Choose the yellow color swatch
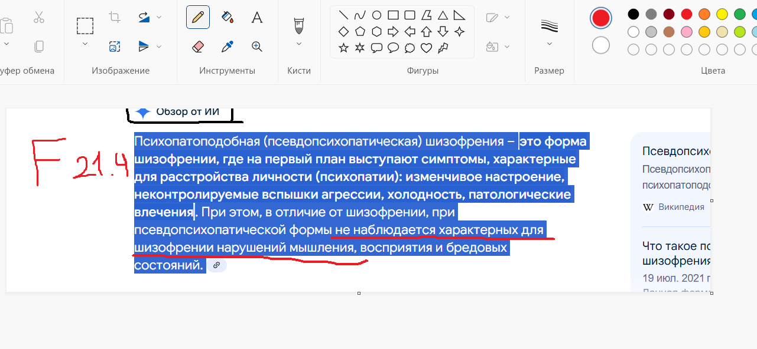Viewport: 757px width, 349px height. [722, 14]
